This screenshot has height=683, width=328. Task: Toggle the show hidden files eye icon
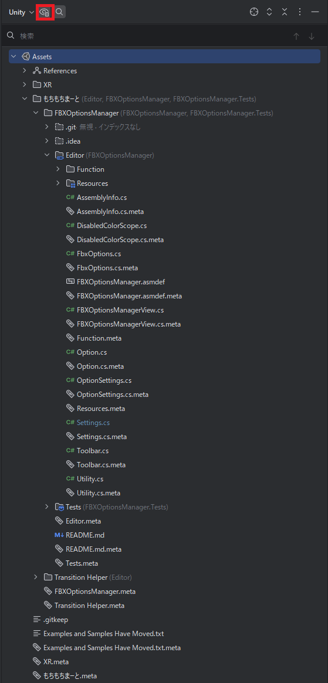click(45, 12)
